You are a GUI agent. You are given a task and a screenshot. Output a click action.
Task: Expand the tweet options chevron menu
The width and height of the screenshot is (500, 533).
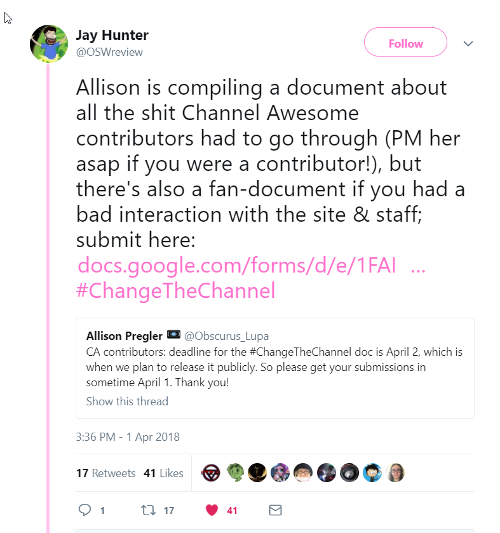(468, 43)
